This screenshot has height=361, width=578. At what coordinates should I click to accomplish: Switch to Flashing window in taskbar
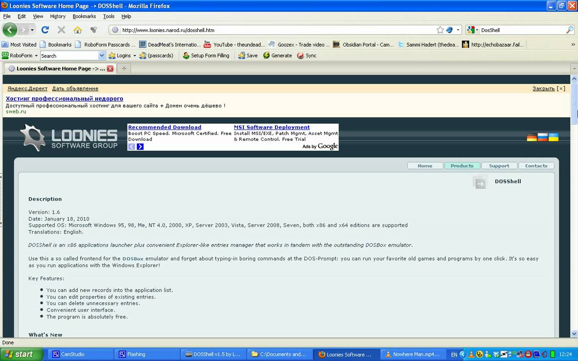tap(147, 354)
